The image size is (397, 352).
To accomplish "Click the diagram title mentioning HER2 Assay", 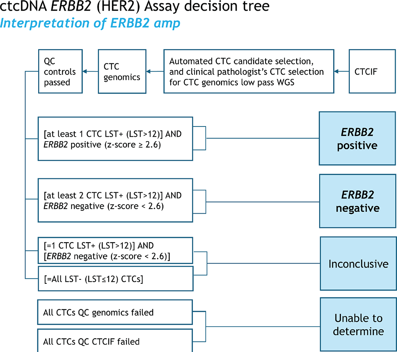I will [135, 7].
